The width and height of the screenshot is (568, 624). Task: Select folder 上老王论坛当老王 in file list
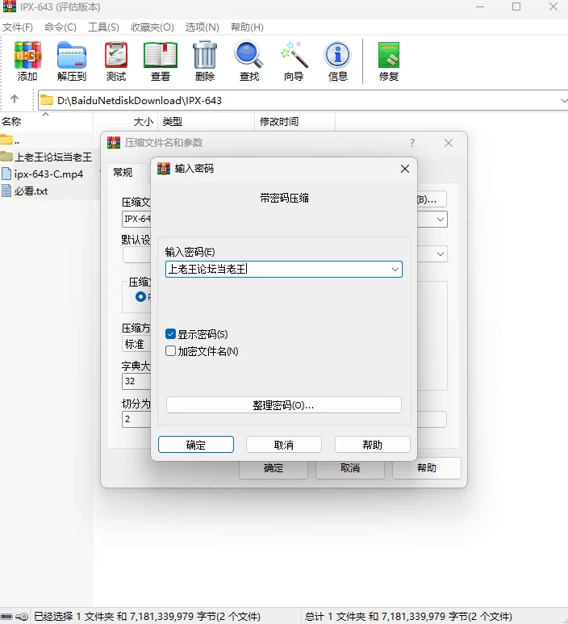[x=47, y=157]
